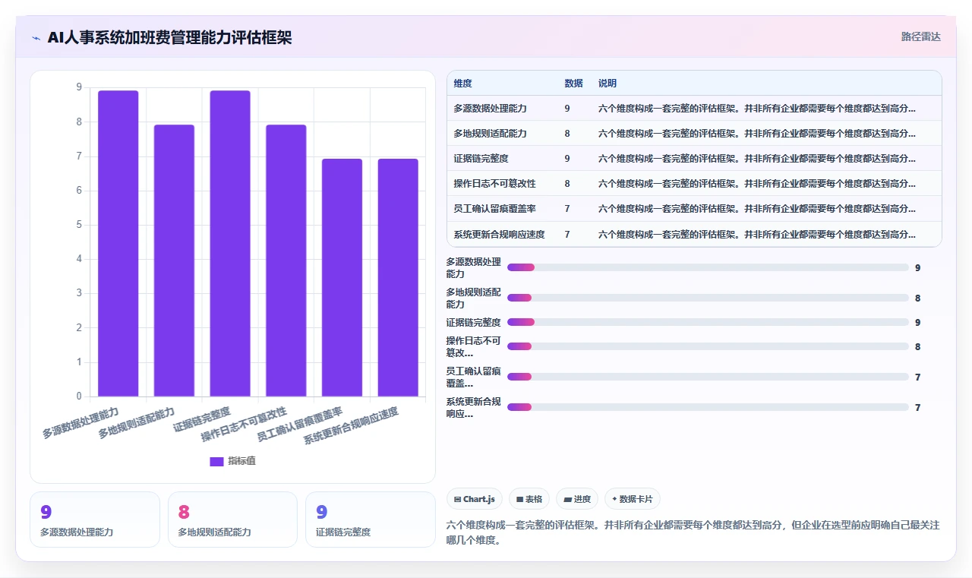Image resolution: width=972 pixels, height=578 pixels.
Task: Click the 数据 column header
Action: click(x=575, y=83)
